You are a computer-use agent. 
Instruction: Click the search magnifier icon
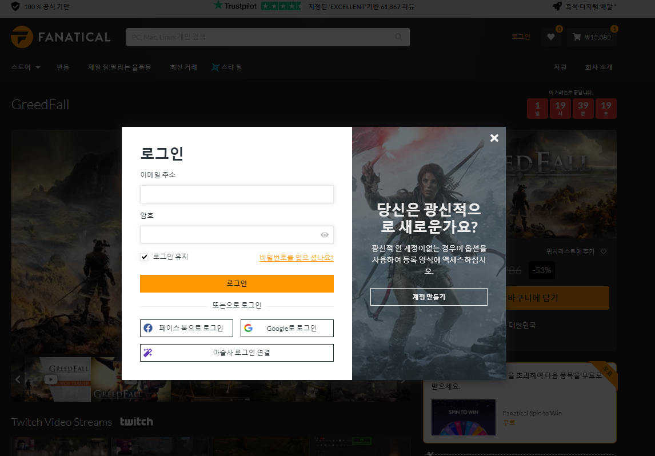pos(398,37)
